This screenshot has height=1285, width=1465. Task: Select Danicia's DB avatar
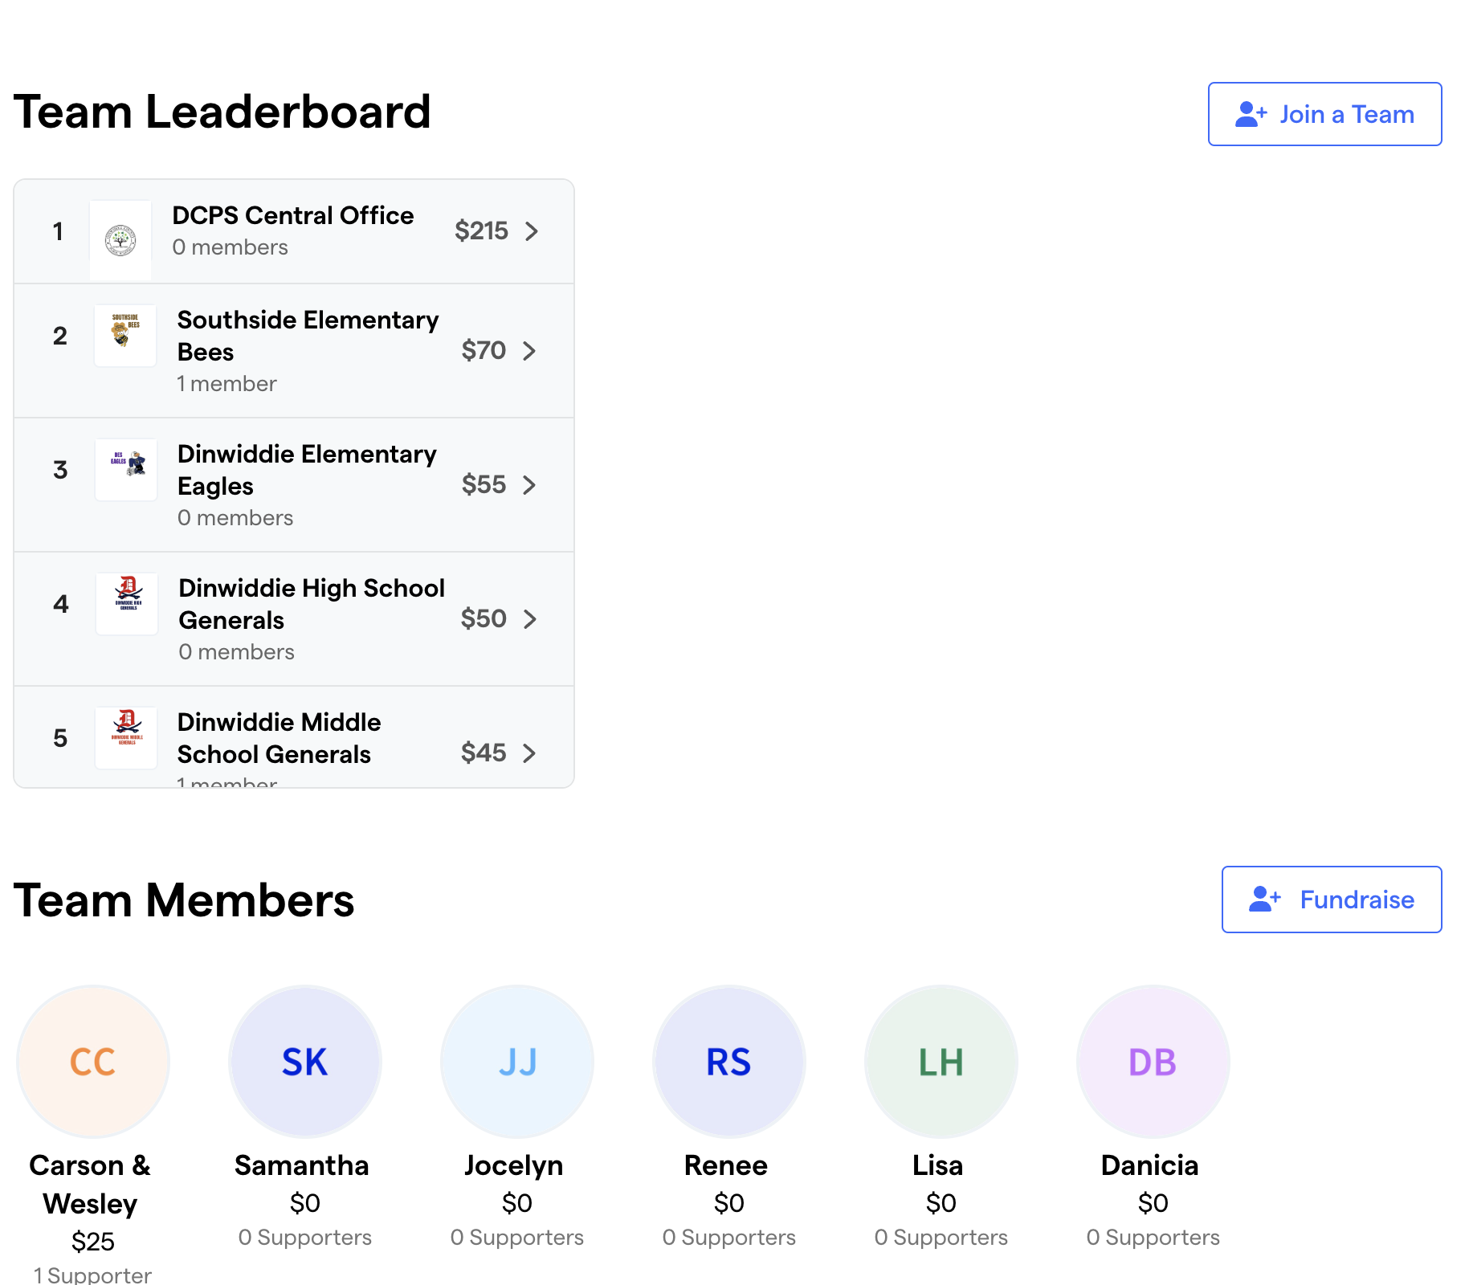tap(1153, 1061)
